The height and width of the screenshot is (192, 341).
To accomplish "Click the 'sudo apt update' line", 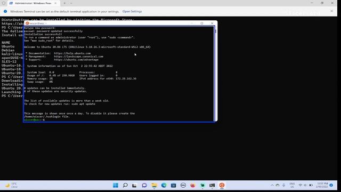I will click(x=60, y=104).
